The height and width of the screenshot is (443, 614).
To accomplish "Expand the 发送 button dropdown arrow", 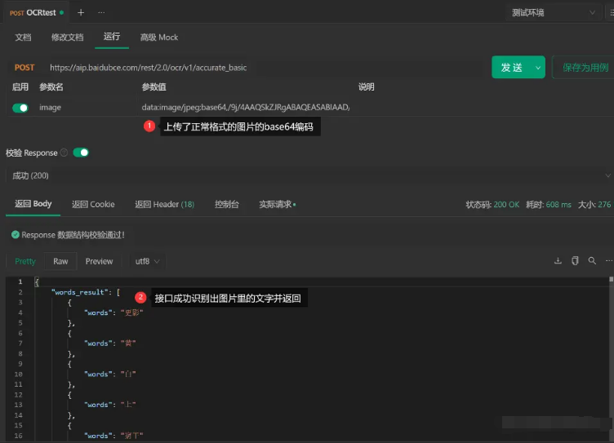I will [x=538, y=68].
